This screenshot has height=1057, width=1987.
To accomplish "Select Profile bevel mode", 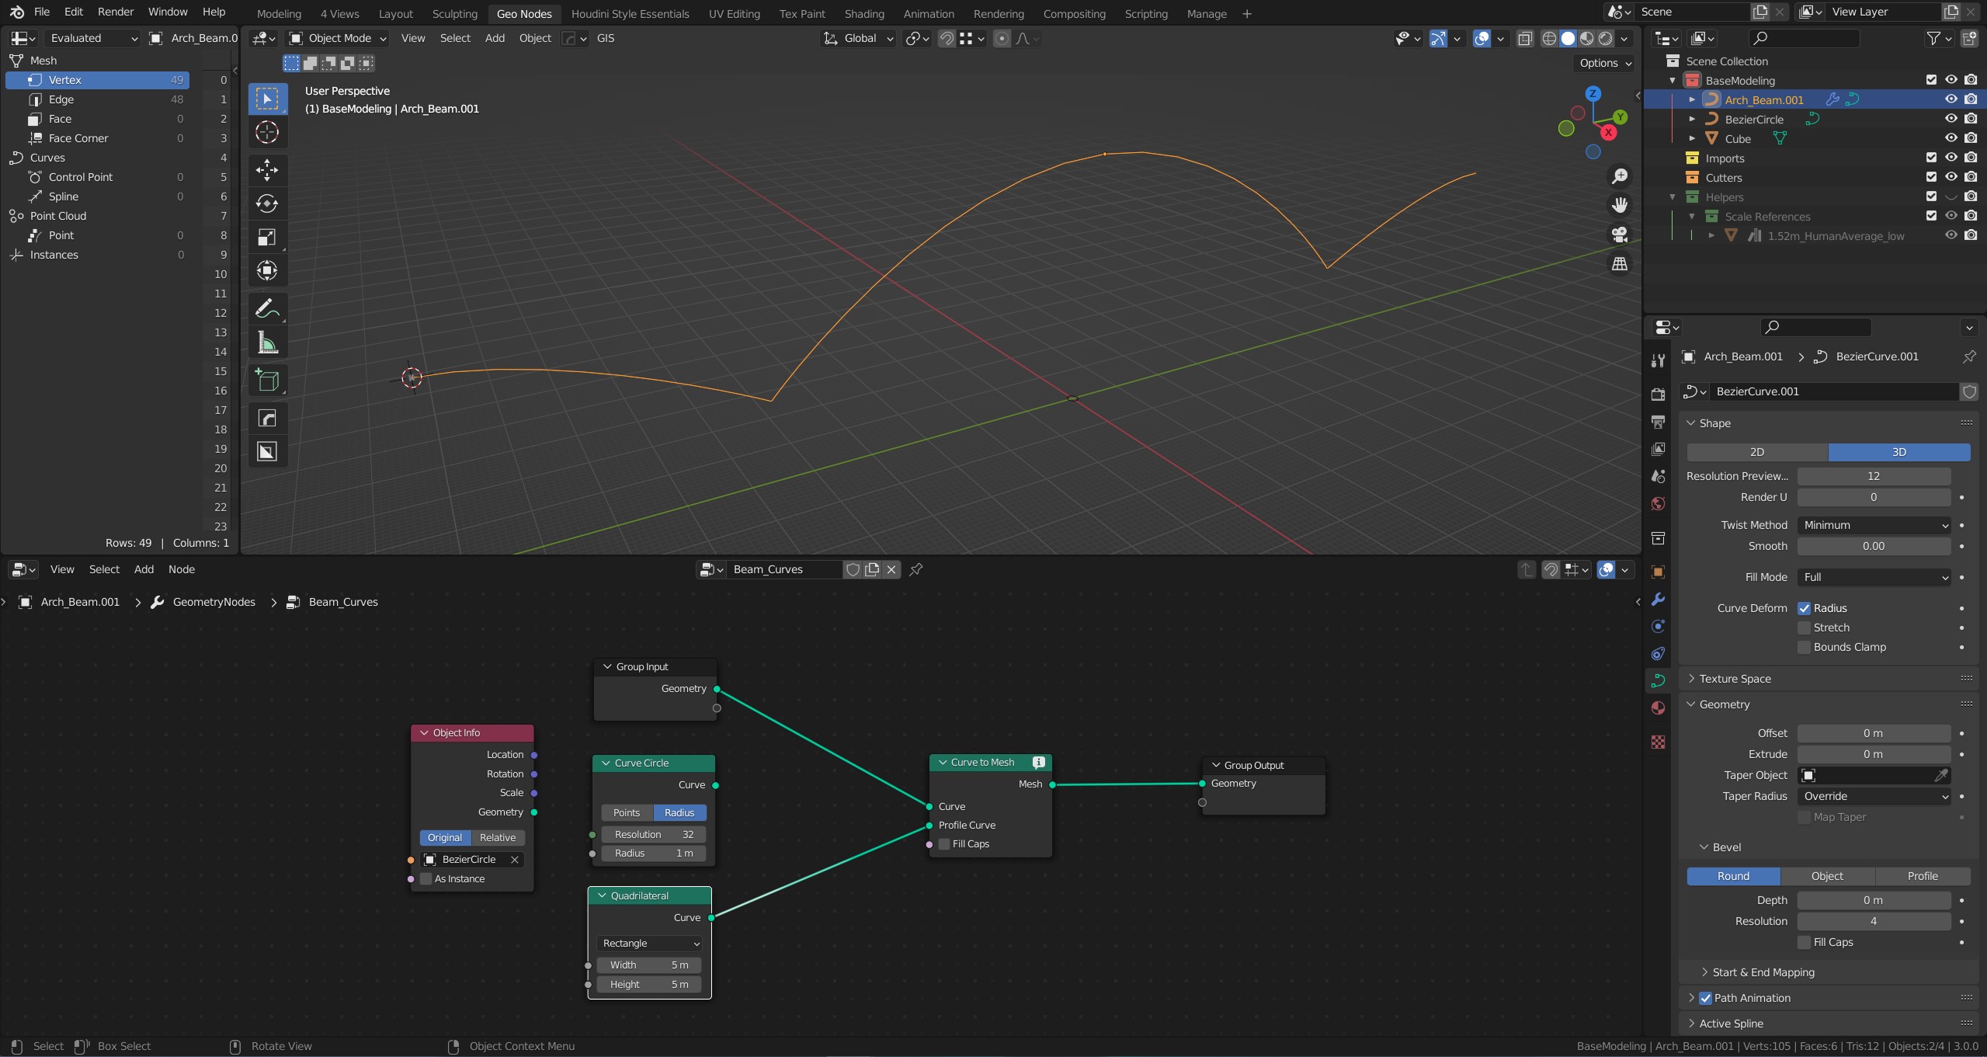I will tap(1923, 876).
